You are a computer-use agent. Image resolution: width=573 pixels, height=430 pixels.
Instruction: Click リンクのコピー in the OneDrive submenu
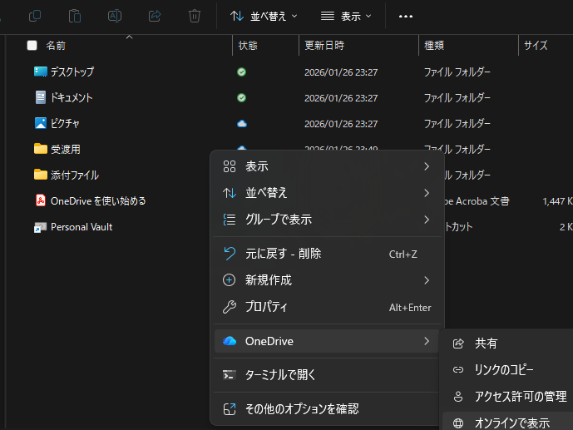tap(504, 369)
